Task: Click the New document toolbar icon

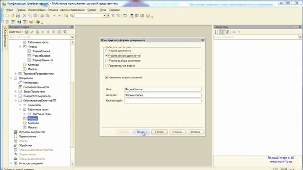Action: [7, 16]
